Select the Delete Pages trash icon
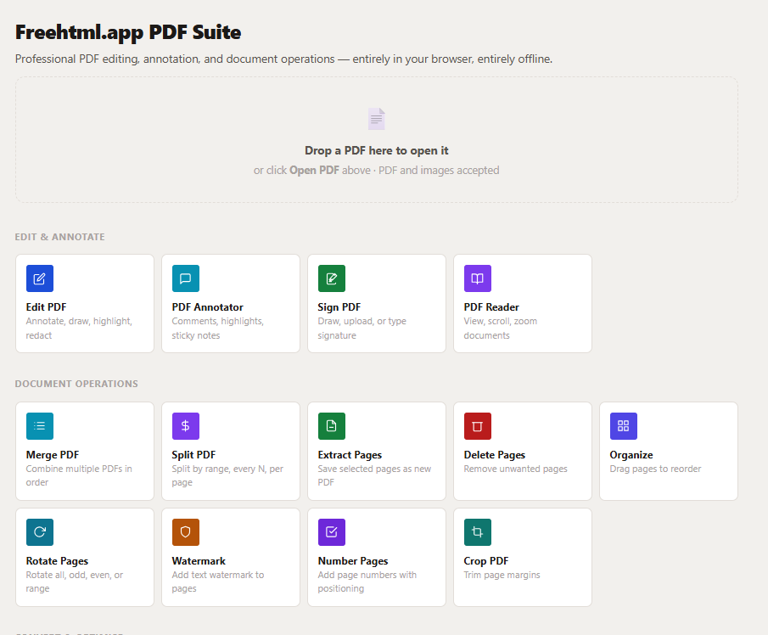The width and height of the screenshot is (768, 635). point(477,425)
